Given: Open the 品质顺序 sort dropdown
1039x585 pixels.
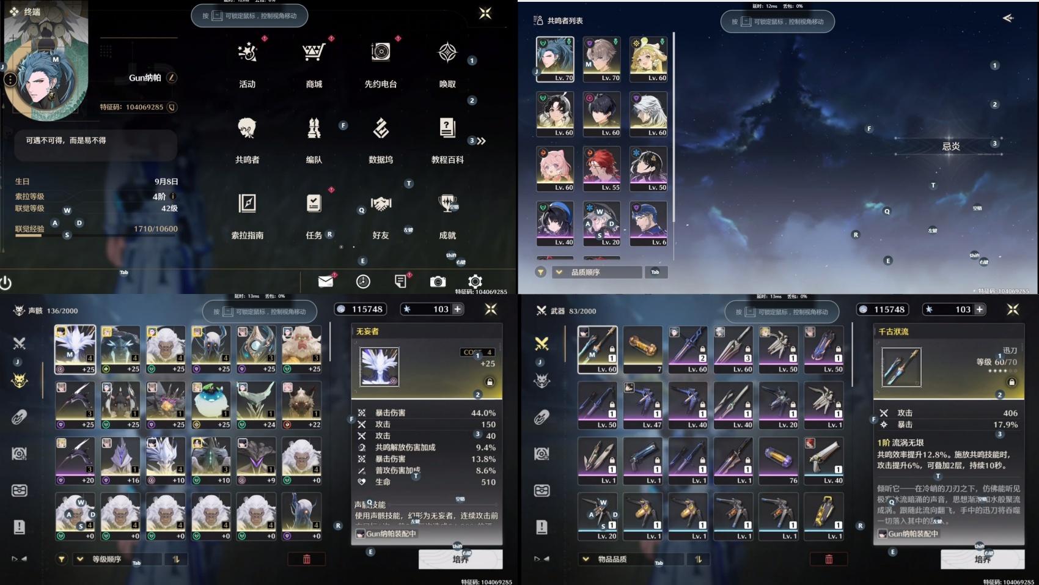Looking at the screenshot, I should [x=597, y=272].
